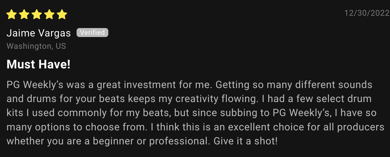
Task: Select the third rating star
Action: pos(37,14)
